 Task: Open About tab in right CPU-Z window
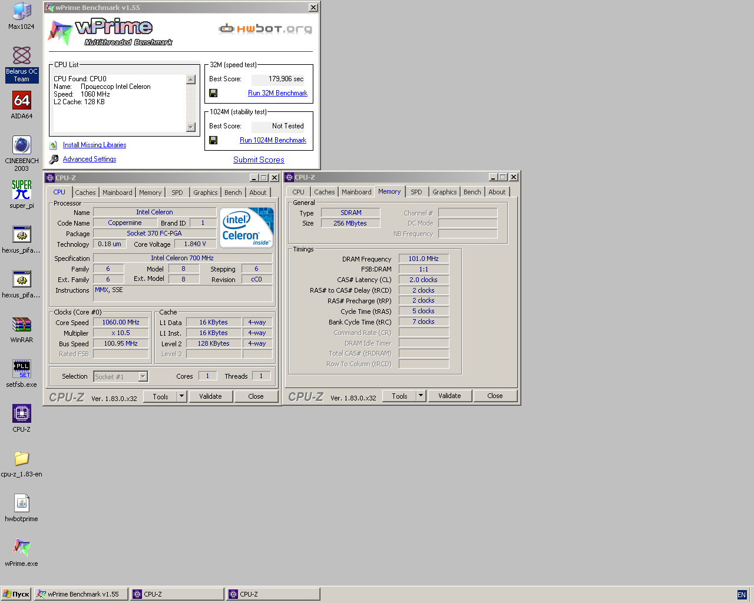497,192
